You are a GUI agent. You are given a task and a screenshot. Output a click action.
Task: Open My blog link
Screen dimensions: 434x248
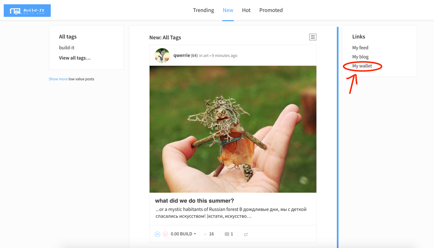pyautogui.click(x=360, y=57)
